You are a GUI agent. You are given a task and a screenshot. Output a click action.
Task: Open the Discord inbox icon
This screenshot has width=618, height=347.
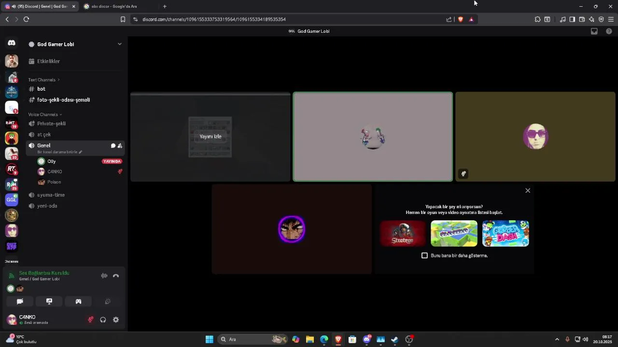tap(594, 31)
